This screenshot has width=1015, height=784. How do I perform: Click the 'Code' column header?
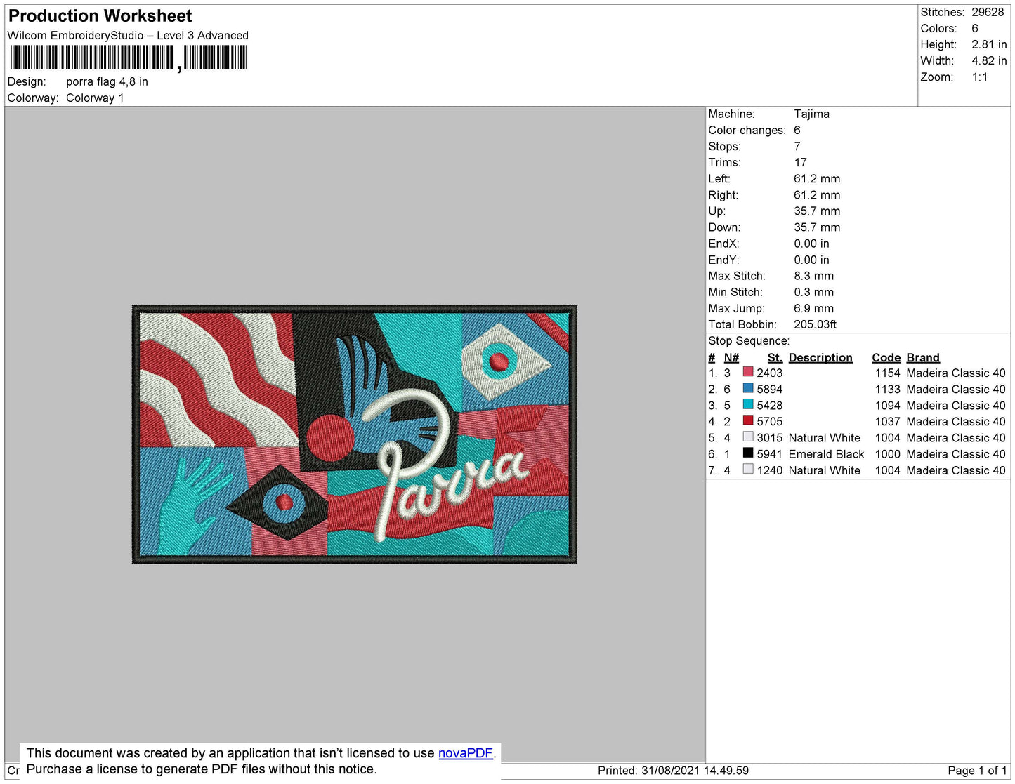[886, 357]
